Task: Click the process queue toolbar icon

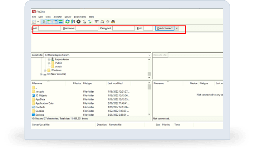Action: [73, 22]
